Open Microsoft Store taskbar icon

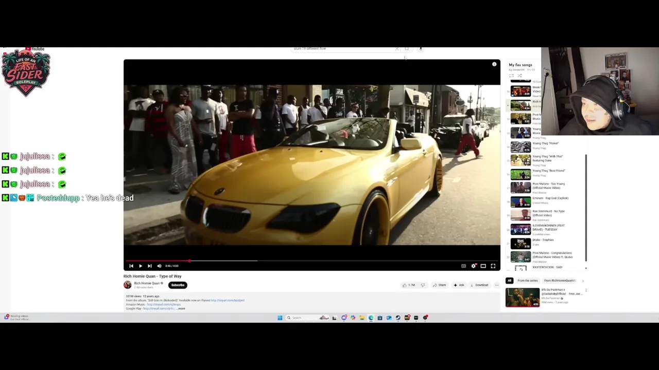click(380, 318)
